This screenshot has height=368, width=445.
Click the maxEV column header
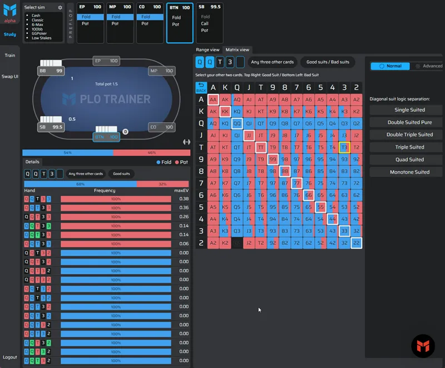(x=181, y=190)
